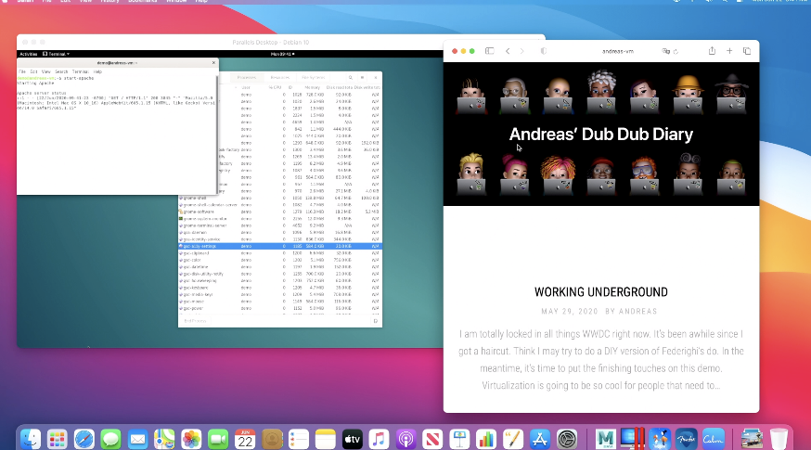
Task: Open Terminal Search menu
Action: (61, 71)
